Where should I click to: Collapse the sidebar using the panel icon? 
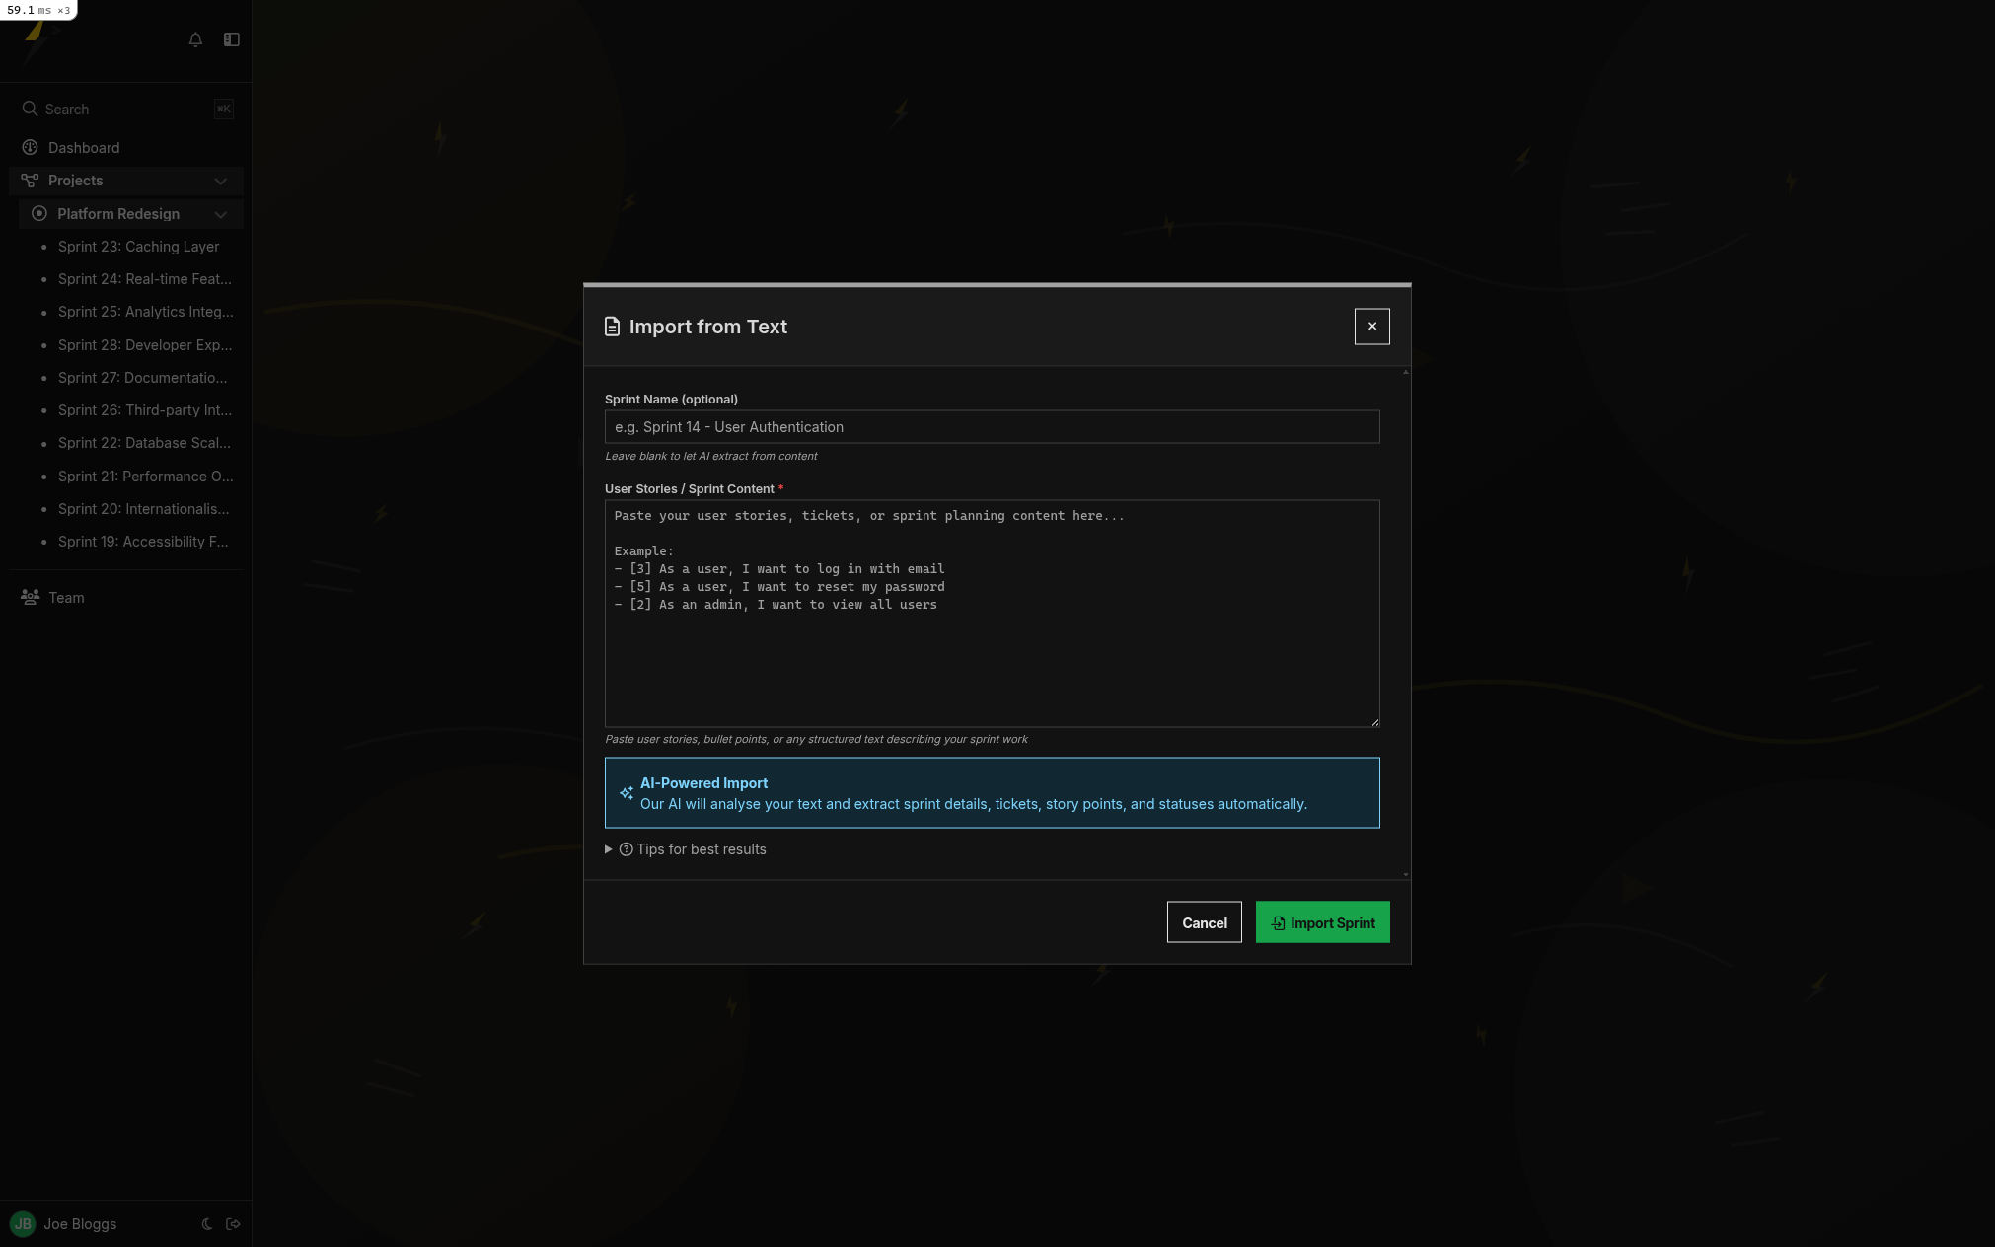click(x=232, y=39)
